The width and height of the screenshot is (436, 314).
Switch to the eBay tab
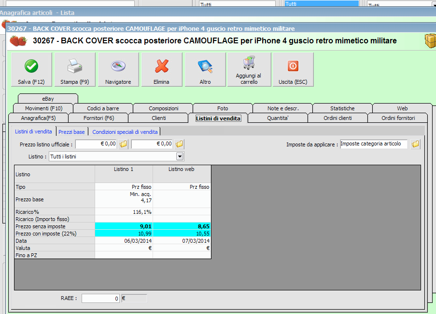pos(48,99)
